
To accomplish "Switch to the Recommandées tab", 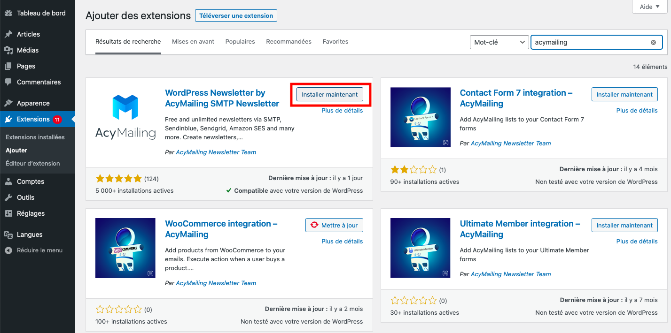I will (289, 42).
